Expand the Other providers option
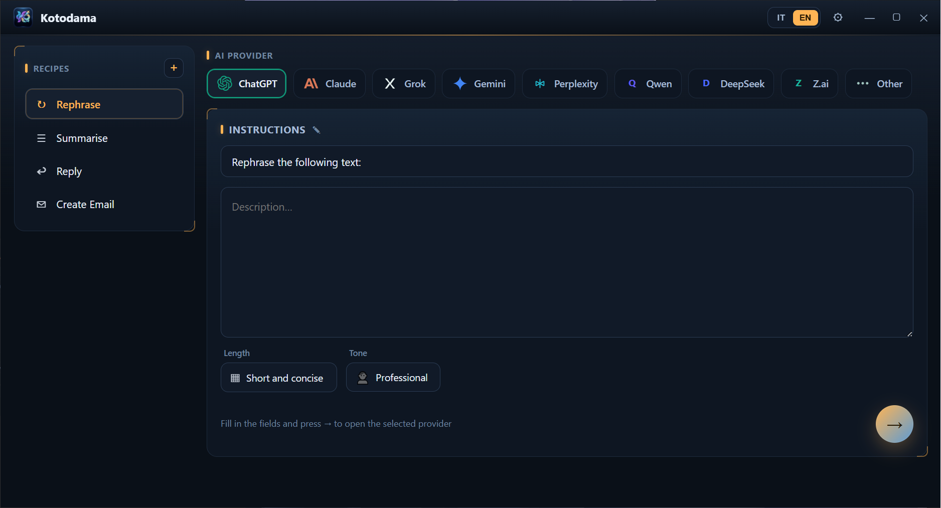The width and height of the screenshot is (941, 508). 878,84
